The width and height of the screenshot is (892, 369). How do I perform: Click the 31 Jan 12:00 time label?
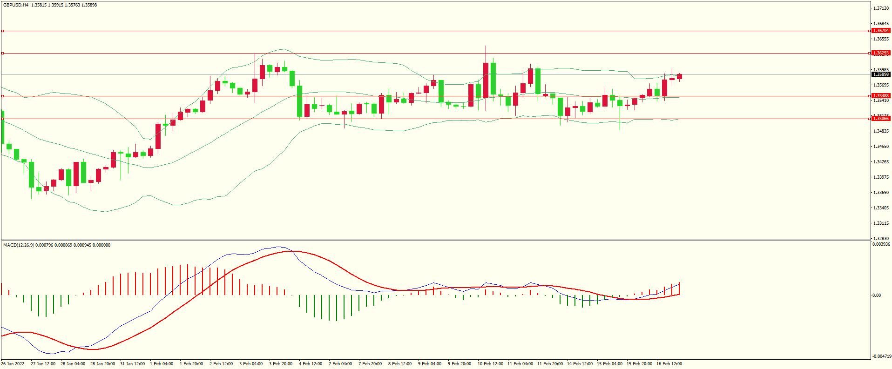pos(132,364)
